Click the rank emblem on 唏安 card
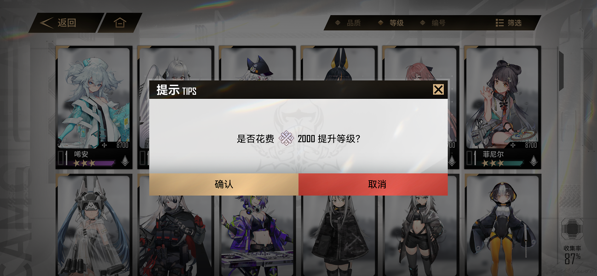This screenshot has width=597, height=276. pos(125,161)
